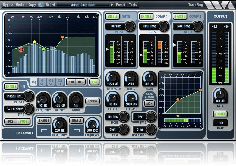Enable the high brickwall filter
236x166 pixels.
point(77,120)
